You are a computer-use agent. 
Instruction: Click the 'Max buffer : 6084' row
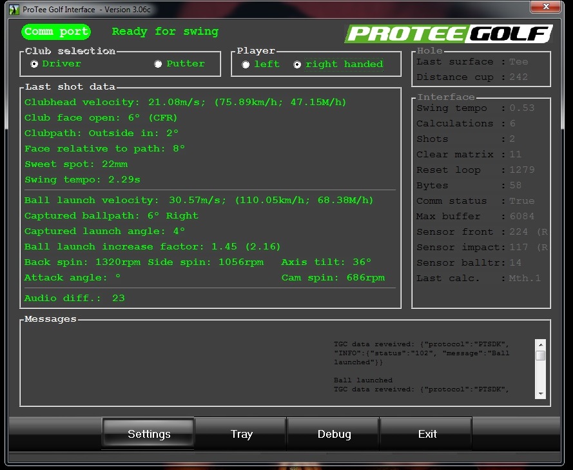tap(476, 217)
